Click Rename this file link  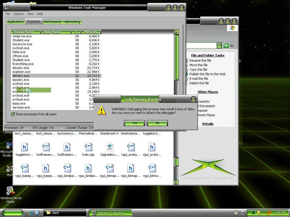coord(200,60)
